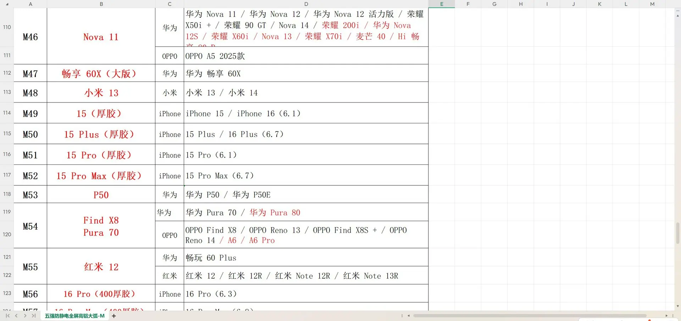Select column G header
The image size is (681, 321).
tap(494, 4)
